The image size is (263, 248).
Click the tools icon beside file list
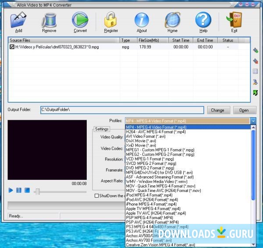255,82
